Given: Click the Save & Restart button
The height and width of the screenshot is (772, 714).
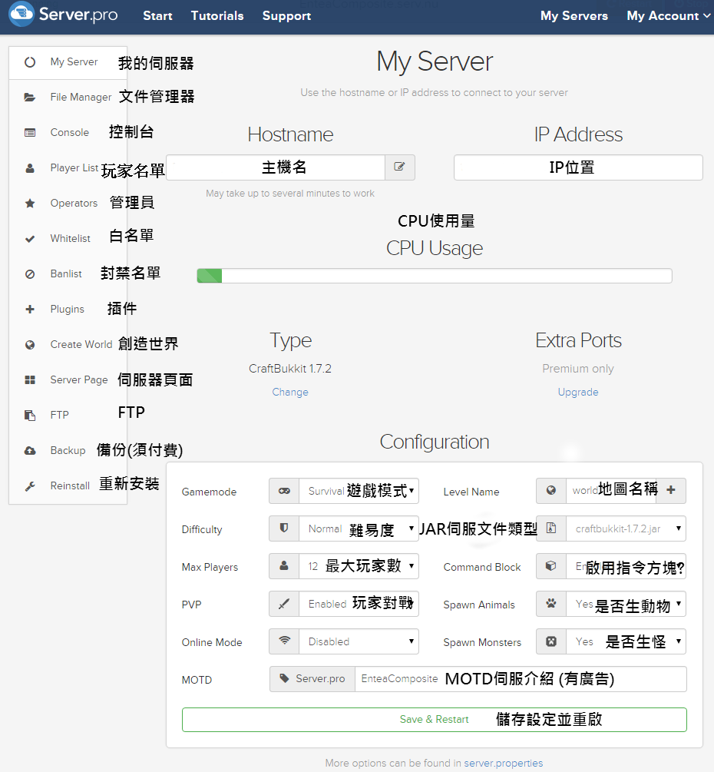Looking at the screenshot, I should [x=434, y=719].
